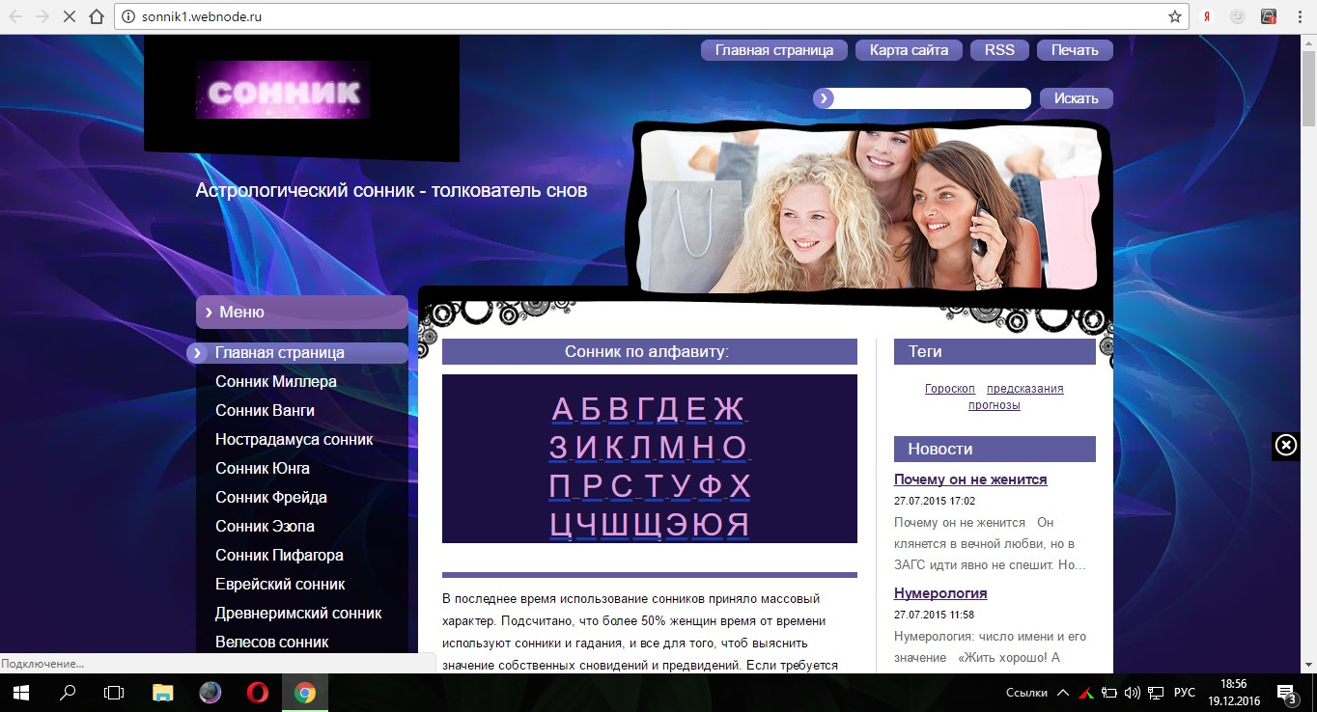
Task: Open Нострадамуса сонник menu item
Action: pyautogui.click(x=294, y=440)
